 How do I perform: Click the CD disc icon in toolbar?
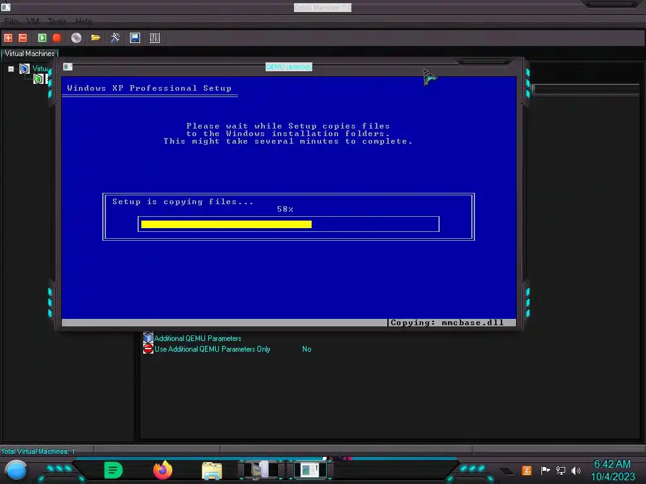pyautogui.click(x=76, y=38)
